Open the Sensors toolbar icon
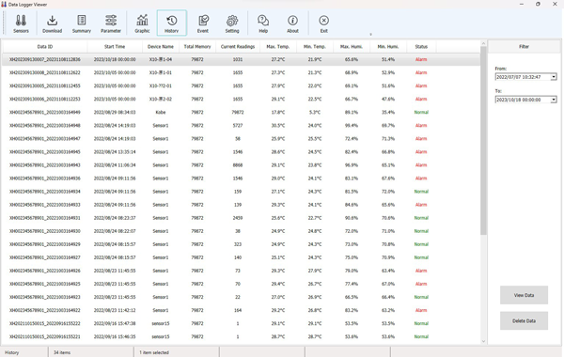Screen dimensions: 564x357 pyautogui.click(x=21, y=23)
